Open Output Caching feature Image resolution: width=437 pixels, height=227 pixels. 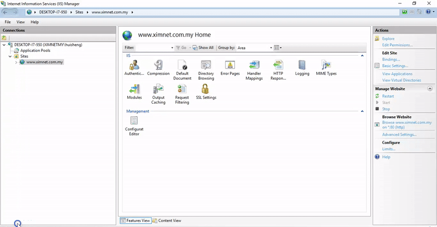(158, 94)
